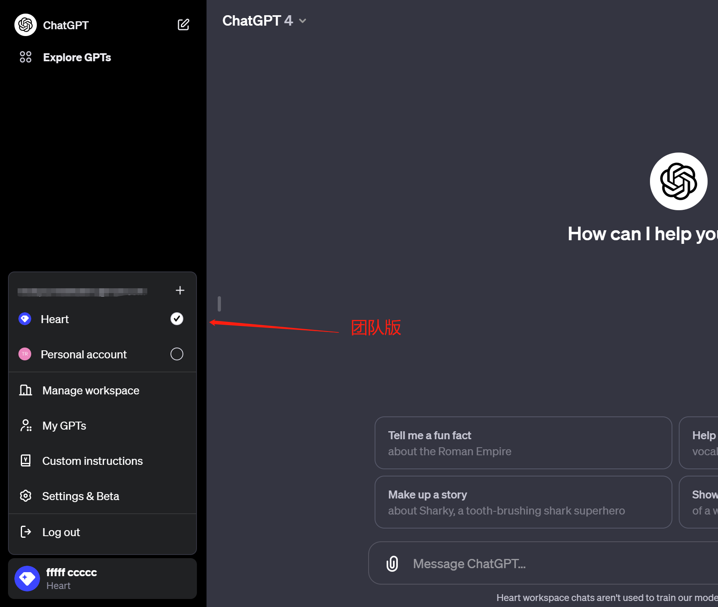This screenshot has height=607, width=718.
Task: Choose Log out from the menu
Action: [x=102, y=532]
